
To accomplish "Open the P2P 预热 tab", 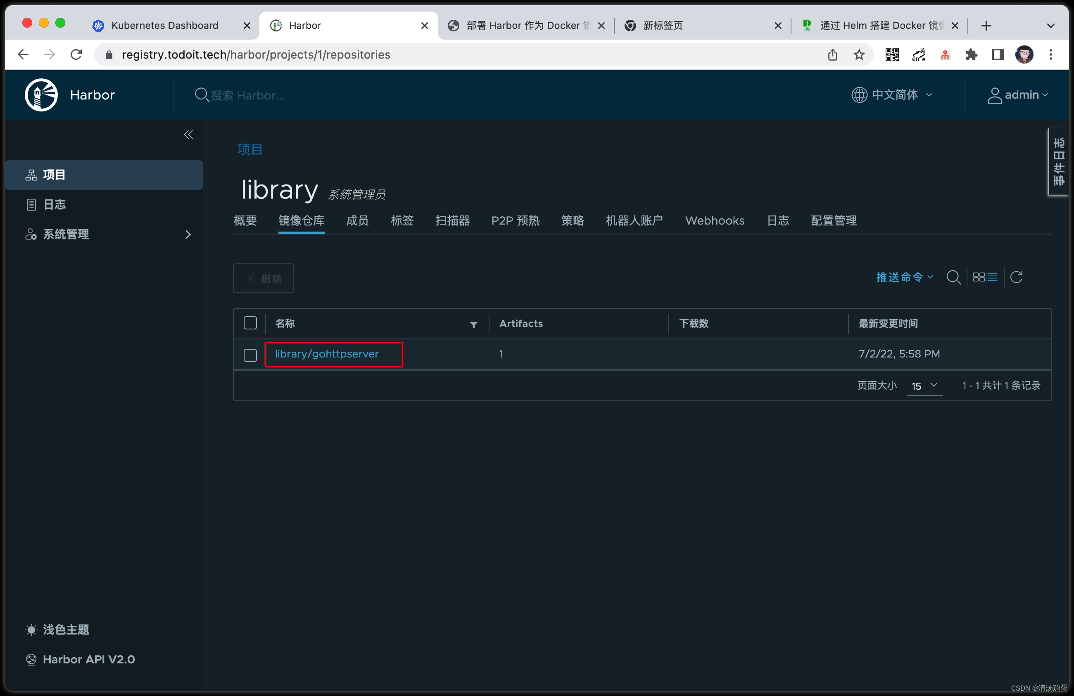I will (516, 220).
